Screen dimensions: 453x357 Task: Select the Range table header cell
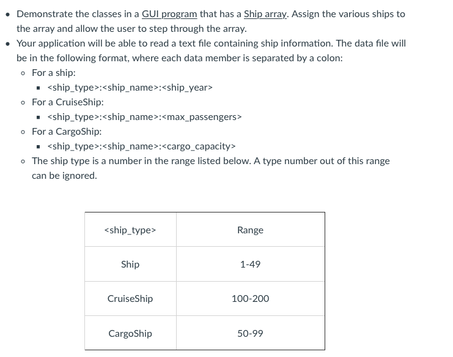pyautogui.click(x=250, y=230)
